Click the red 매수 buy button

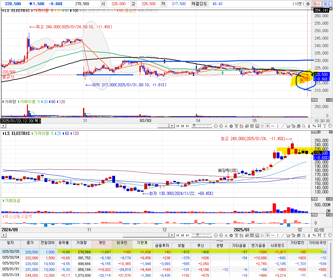click(316, 4)
